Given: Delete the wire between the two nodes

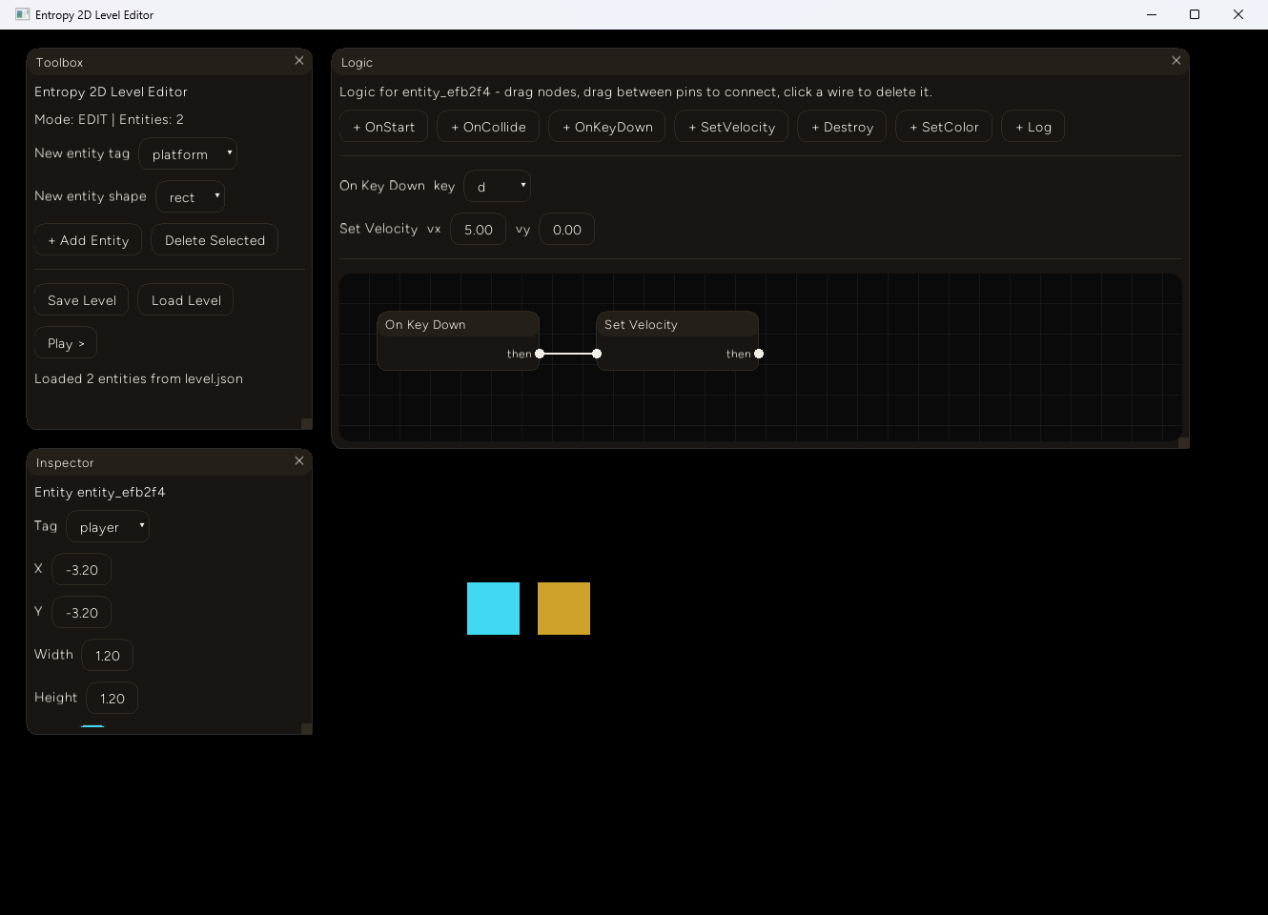Looking at the screenshot, I should pos(568,354).
